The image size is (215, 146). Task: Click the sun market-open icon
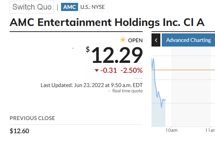point(123,40)
